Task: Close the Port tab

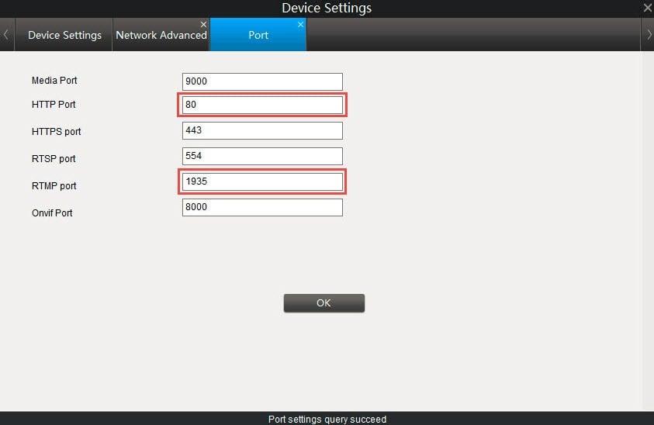Action: pyautogui.click(x=300, y=25)
